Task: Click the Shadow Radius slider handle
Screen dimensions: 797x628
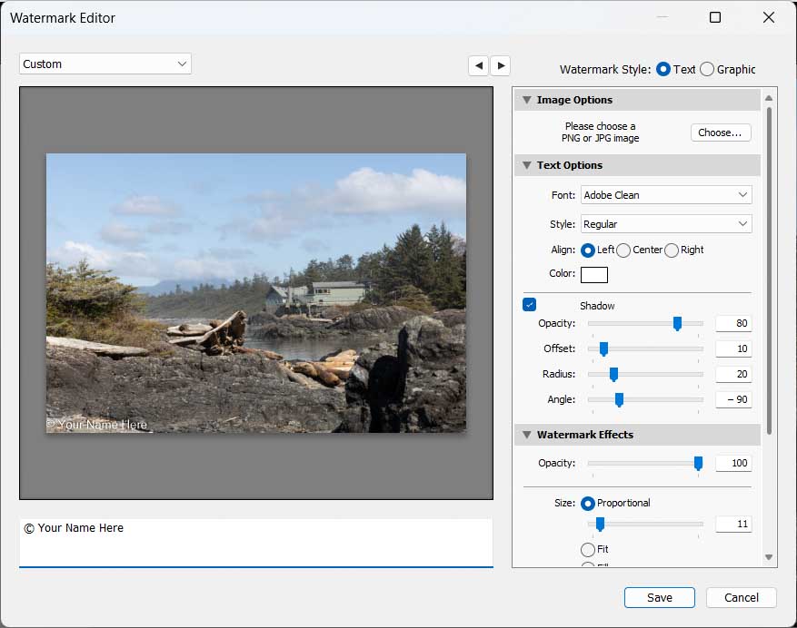Action: (613, 374)
